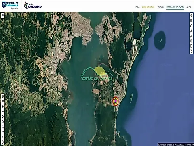
Task: Click the coordinates readout in status bar
Action: click(x=166, y=145)
